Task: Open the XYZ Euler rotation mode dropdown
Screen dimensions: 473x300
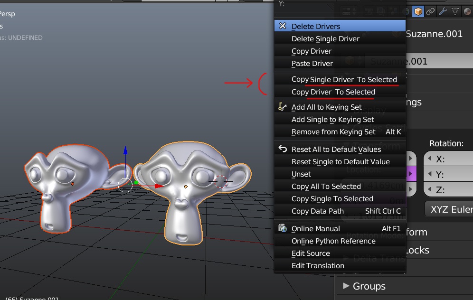Action: pyautogui.click(x=449, y=209)
